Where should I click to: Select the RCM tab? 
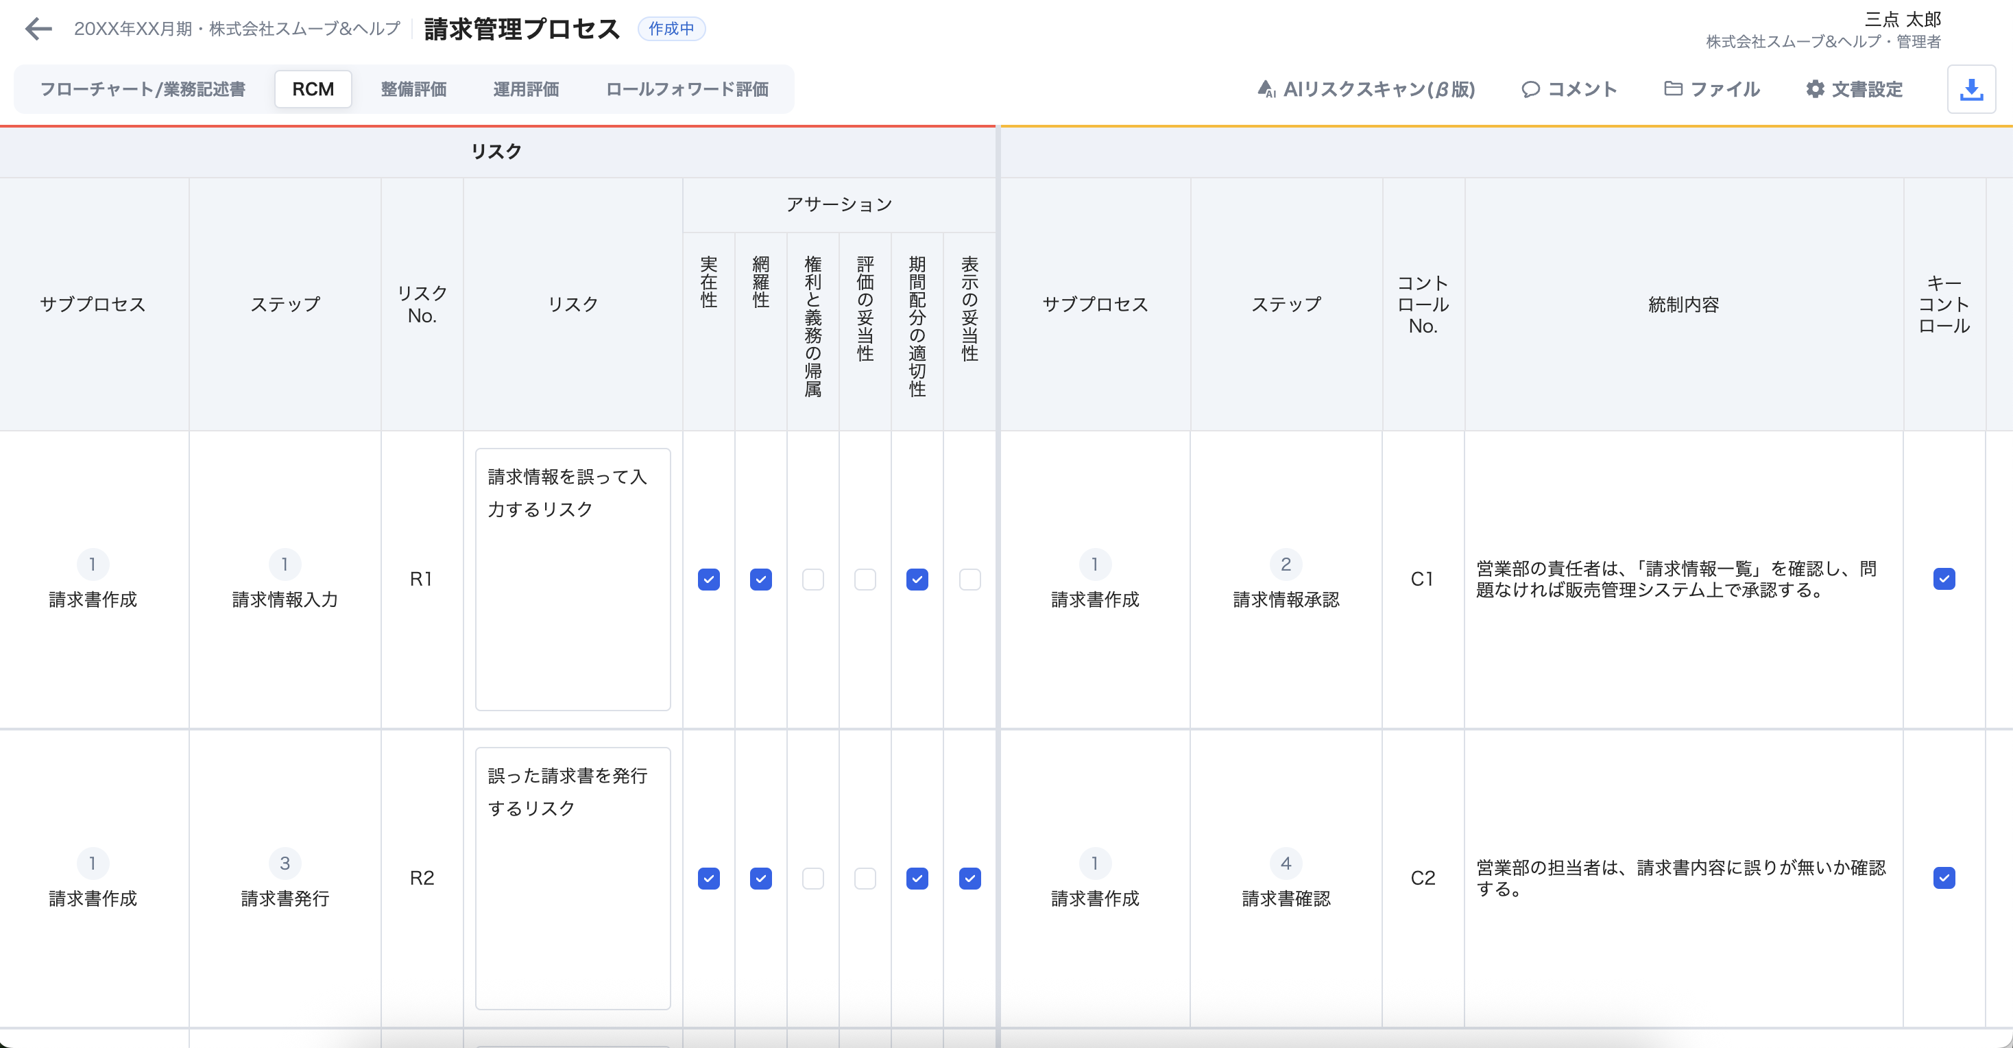313,88
